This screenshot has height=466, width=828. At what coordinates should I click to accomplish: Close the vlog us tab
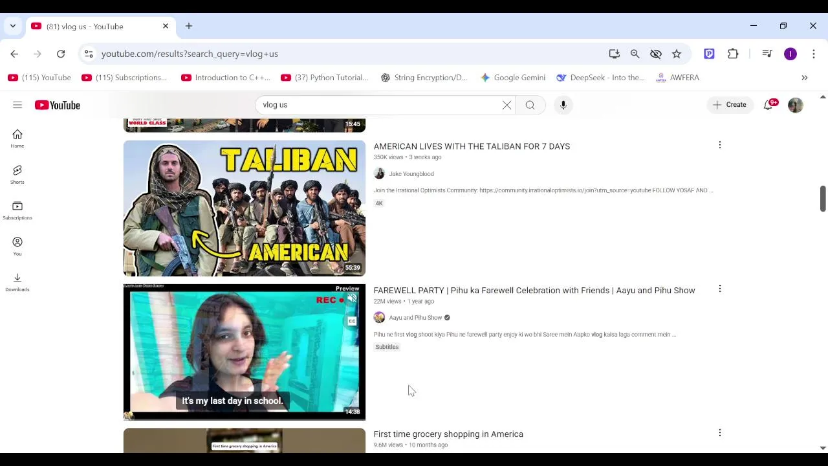(166, 26)
